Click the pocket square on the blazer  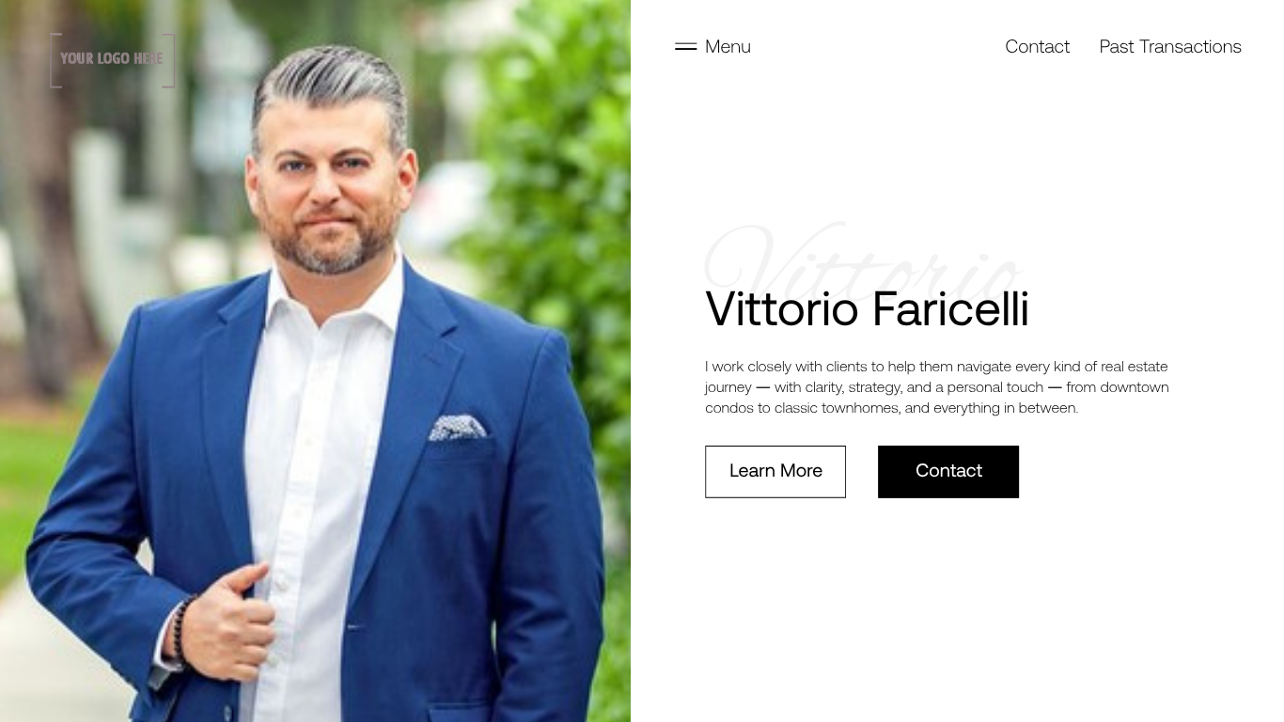click(x=458, y=428)
